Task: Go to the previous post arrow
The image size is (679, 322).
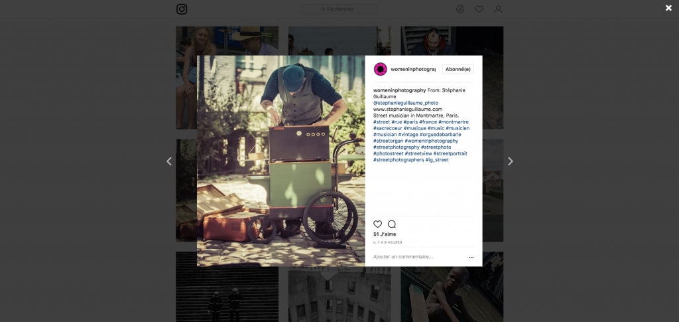Action: pos(169,161)
